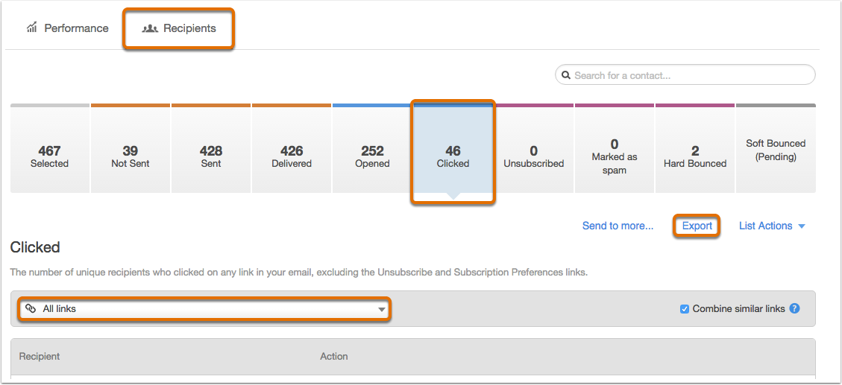Select the 252 Opened tile
The image size is (842, 385).
point(372,148)
